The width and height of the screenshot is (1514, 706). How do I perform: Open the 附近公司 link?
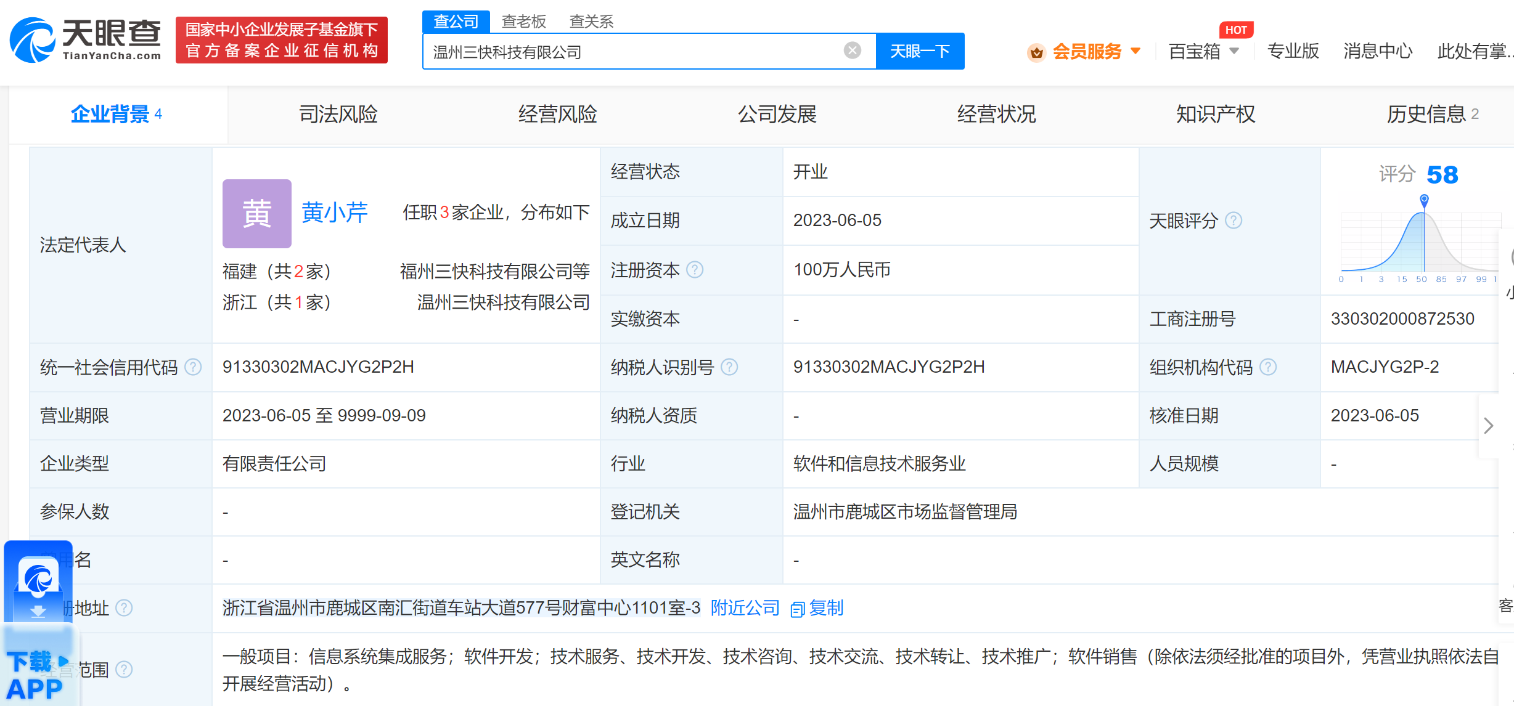(x=745, y=608)
